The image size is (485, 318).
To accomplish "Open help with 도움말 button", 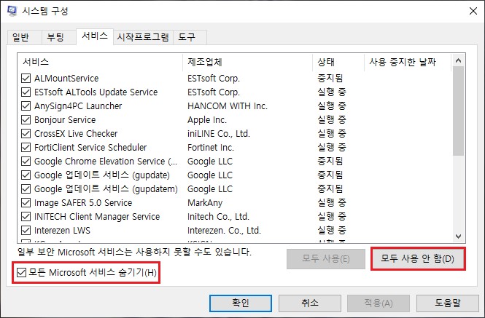I will [x=448, y=303].
